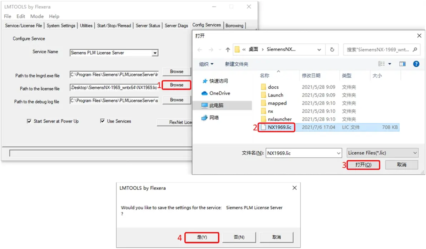Click Browse for the license file path
Viewport: 426px width, 249px height.
click(x=177, y=85)
